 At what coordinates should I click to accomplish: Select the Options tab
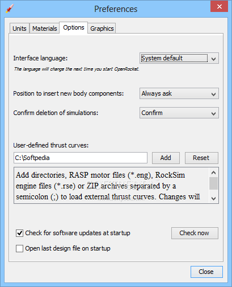(x=74, y=27)
